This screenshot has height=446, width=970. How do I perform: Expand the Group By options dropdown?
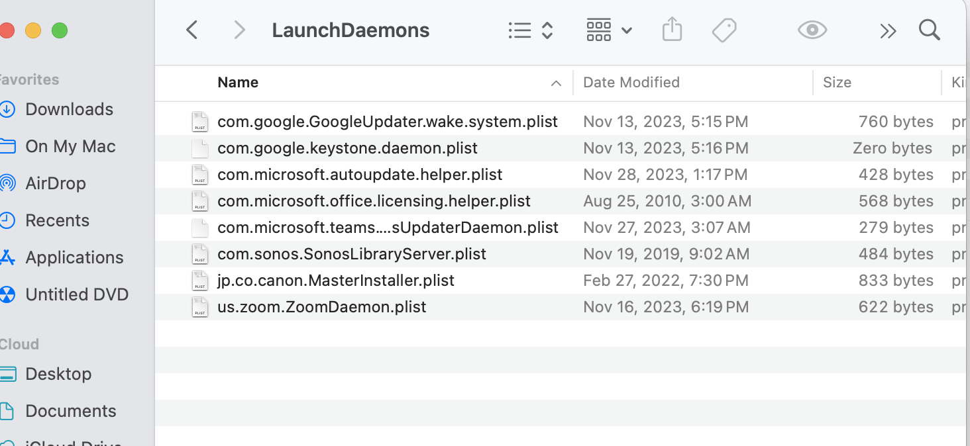[x=609, y=30]
